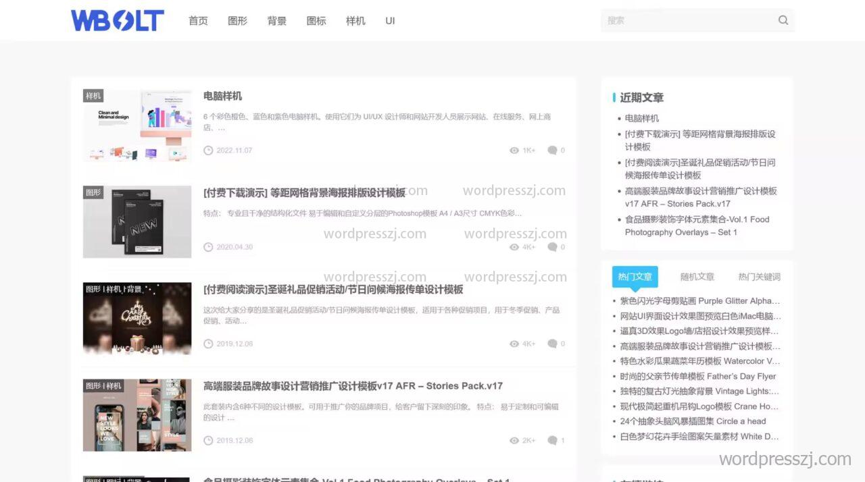Click the clock icon beside 2022.11.07

pos(208,151)
